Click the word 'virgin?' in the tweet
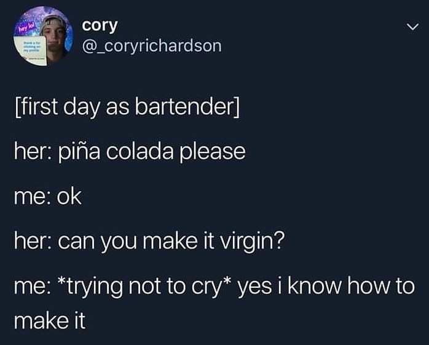 pos(253,241)
